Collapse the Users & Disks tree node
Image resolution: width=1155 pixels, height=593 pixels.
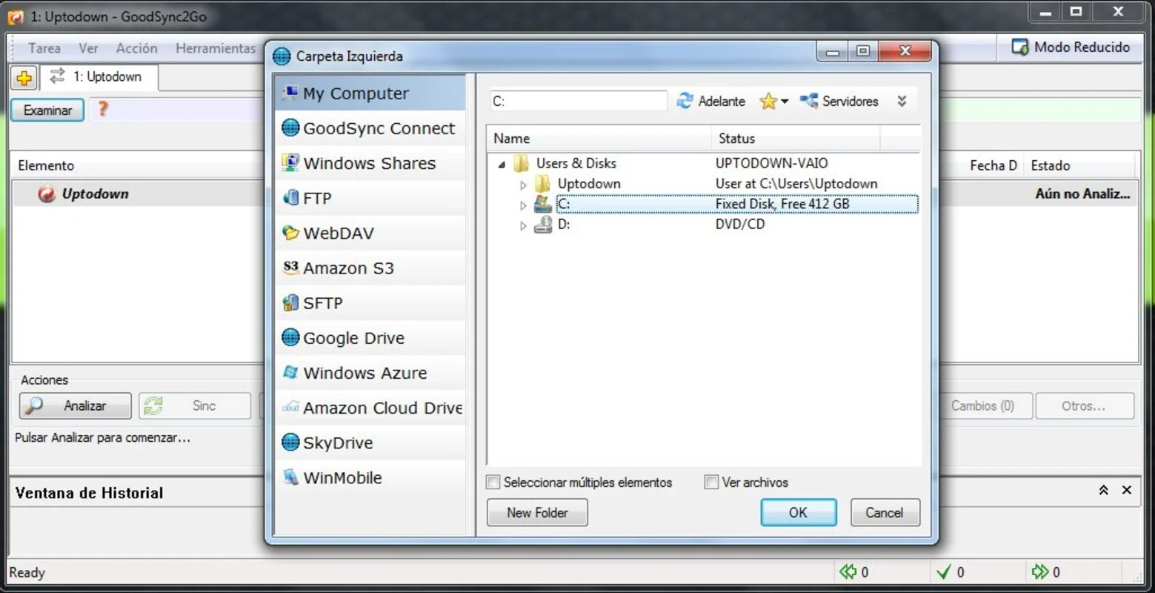click(x=502, y=164)
